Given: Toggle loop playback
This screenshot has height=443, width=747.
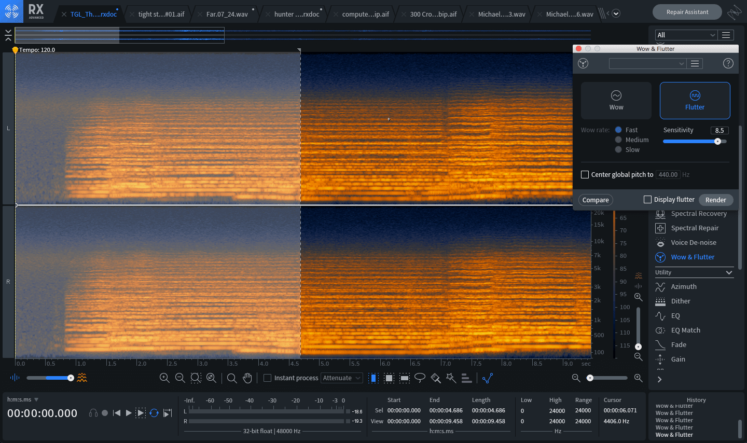Looking at the screenshot, I should [154, 413].
